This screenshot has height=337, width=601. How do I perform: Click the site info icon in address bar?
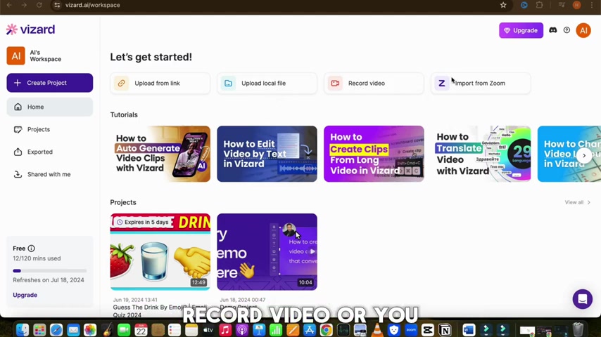pyautogui.click(x=57, y=5)
